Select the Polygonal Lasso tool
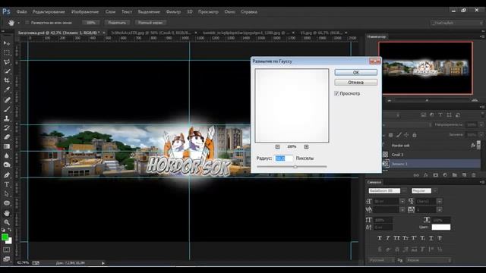 7,62
